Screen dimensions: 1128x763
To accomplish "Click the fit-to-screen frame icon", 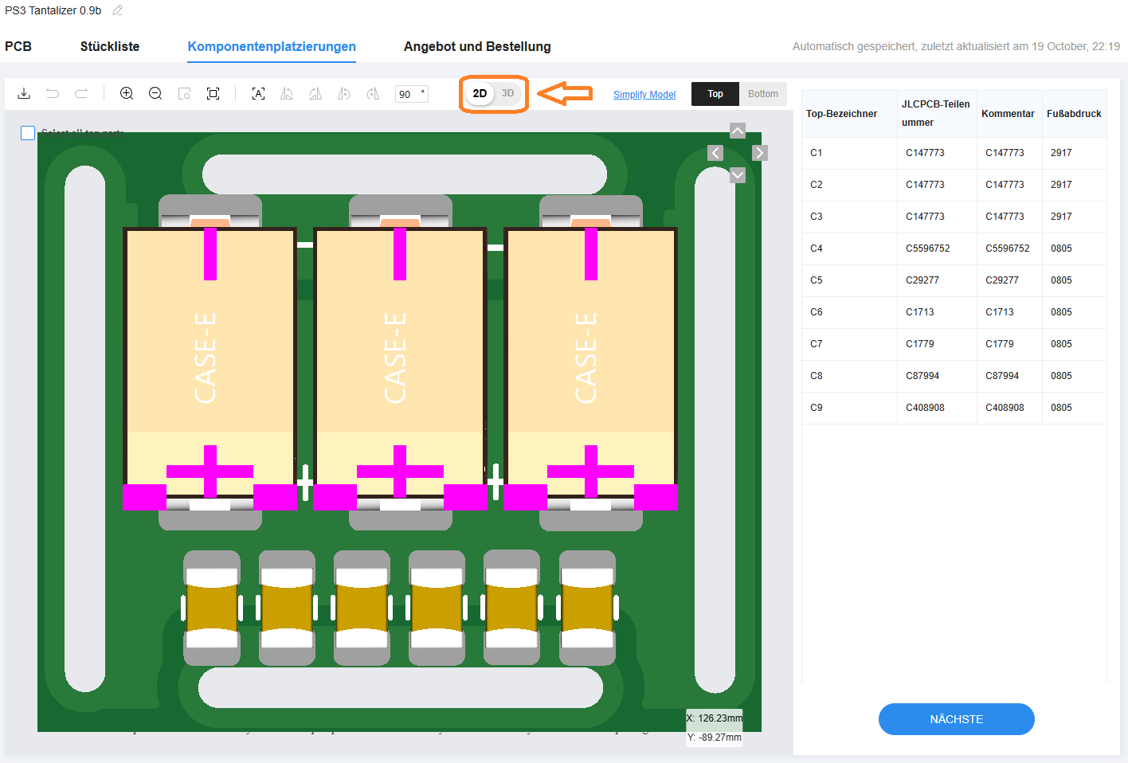I will pos(213,94).
